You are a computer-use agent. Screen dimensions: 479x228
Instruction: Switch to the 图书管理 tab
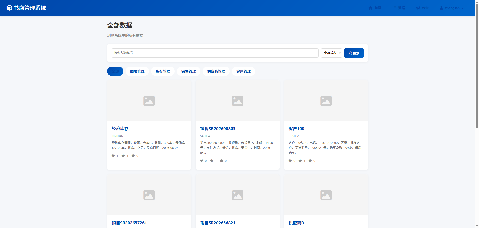pyautogui.click(x=137, y=71)
